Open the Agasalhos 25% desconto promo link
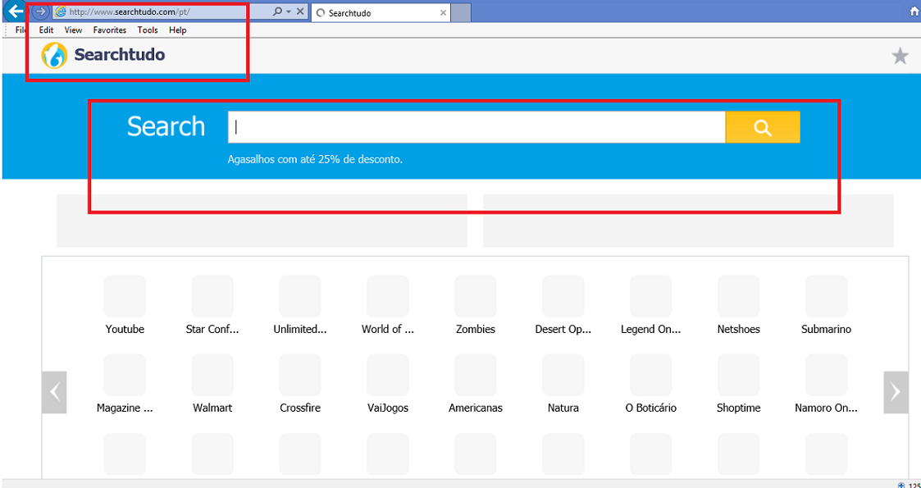 click(315, 159)
